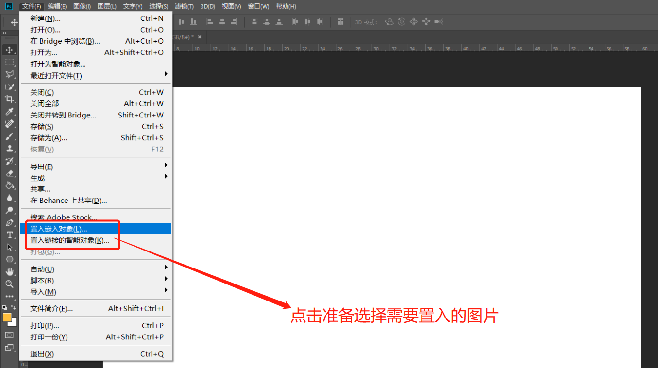Image resolution: width=658 pixels, height=368 pixels.
Task: Choose 存储为(A)... menu entry
Action: pos(96,138)
